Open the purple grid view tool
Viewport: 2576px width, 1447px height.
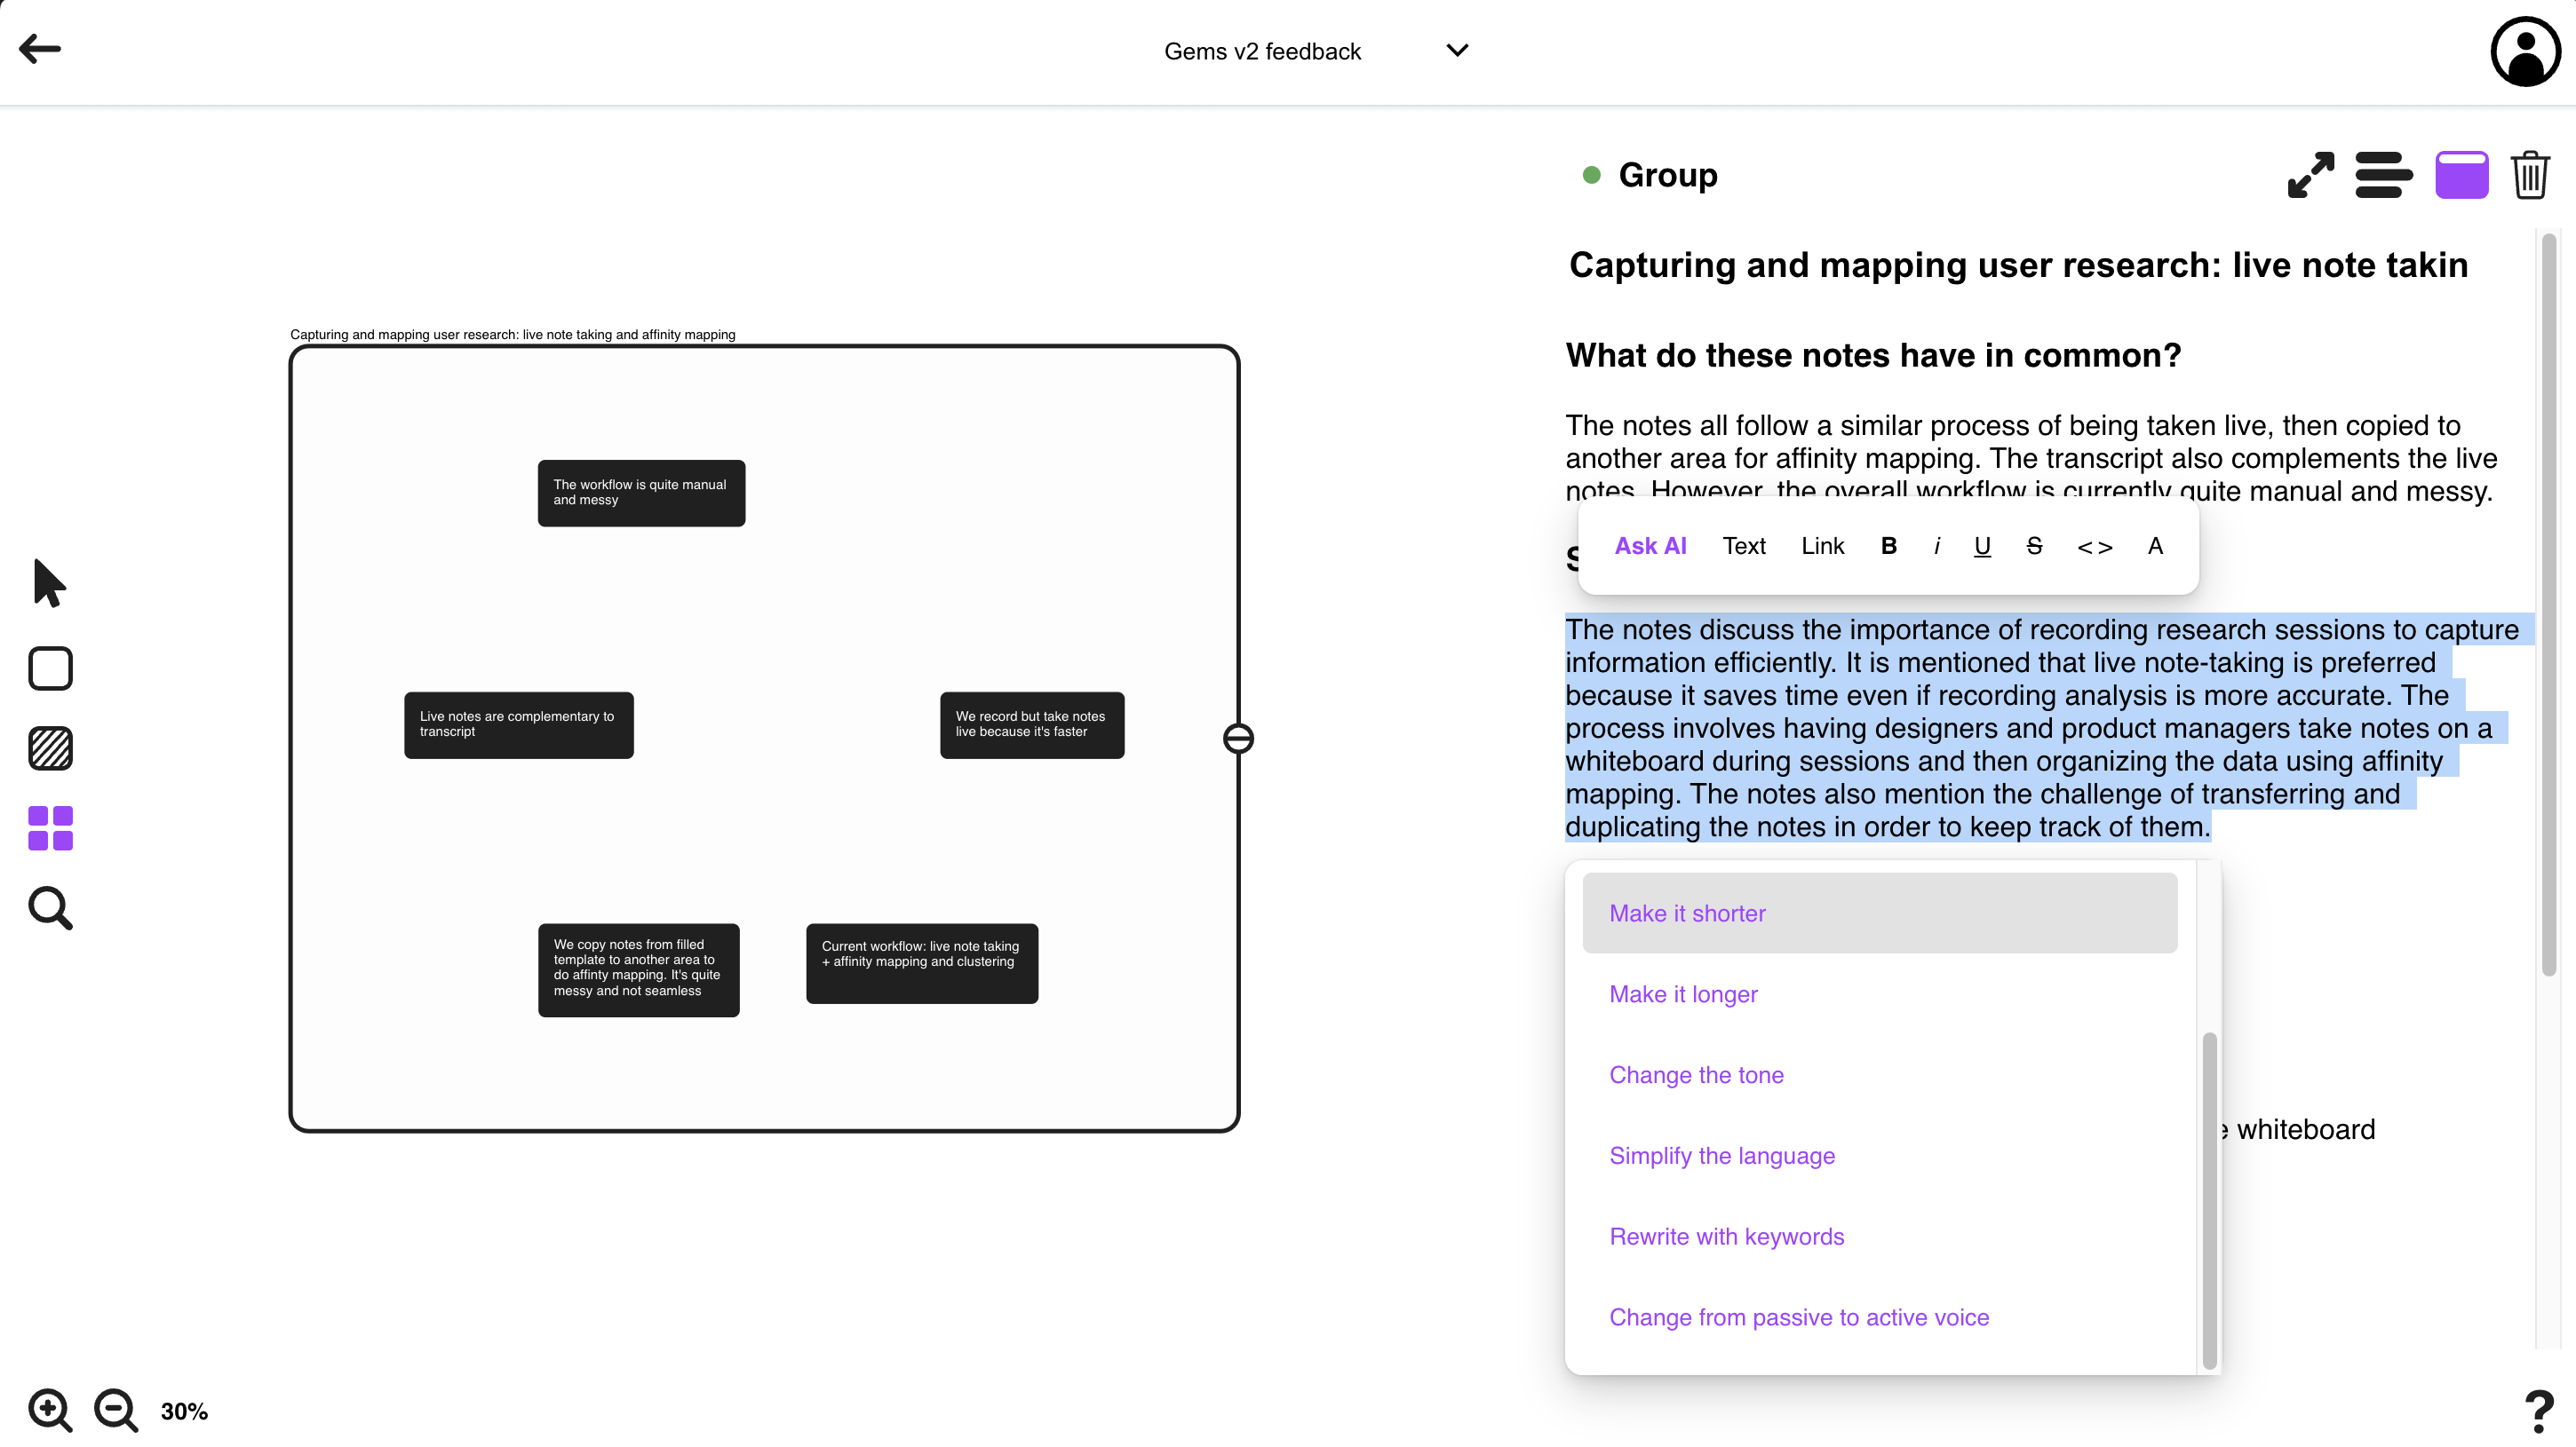pos(50,828)
